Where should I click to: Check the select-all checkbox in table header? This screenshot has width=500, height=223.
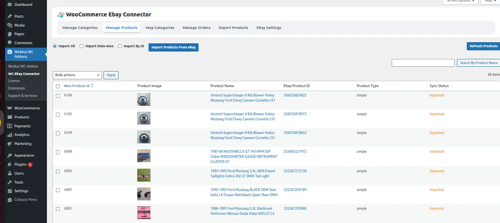click(58, 86)
